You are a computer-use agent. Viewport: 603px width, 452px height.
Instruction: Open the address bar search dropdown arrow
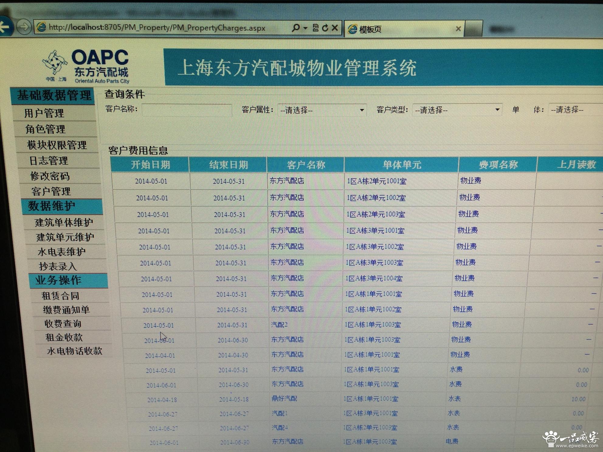[x=305, y=28]
